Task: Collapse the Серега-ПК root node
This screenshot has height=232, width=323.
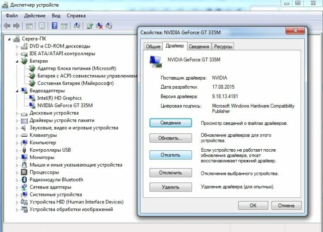Action: click(x=9, y=39)
